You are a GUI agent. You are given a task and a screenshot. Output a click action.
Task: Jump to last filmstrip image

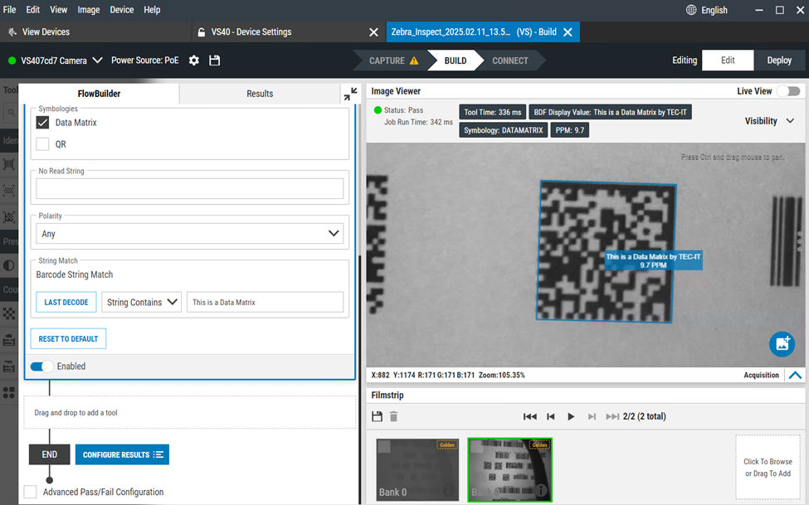pos(612,416)
